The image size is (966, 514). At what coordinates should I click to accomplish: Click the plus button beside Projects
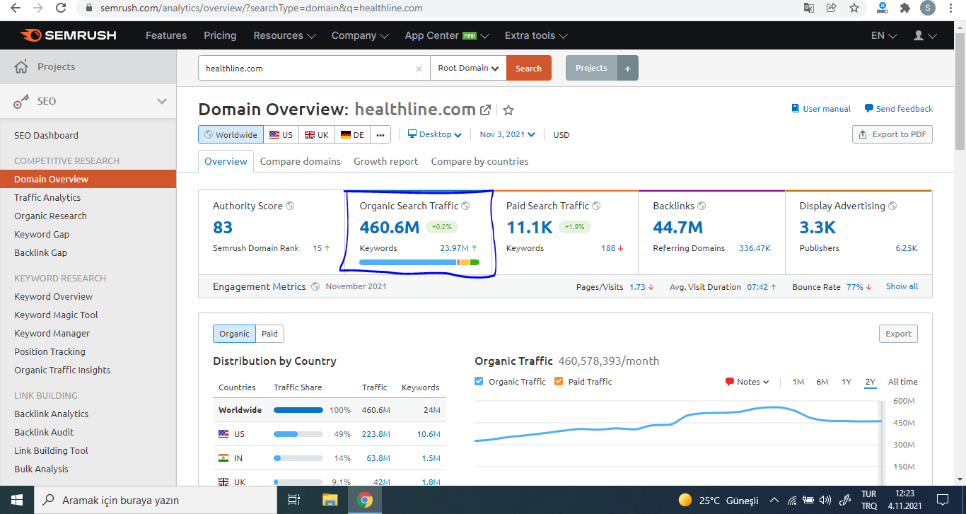628,68
